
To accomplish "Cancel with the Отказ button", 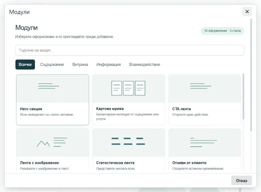I will [241, 181].
